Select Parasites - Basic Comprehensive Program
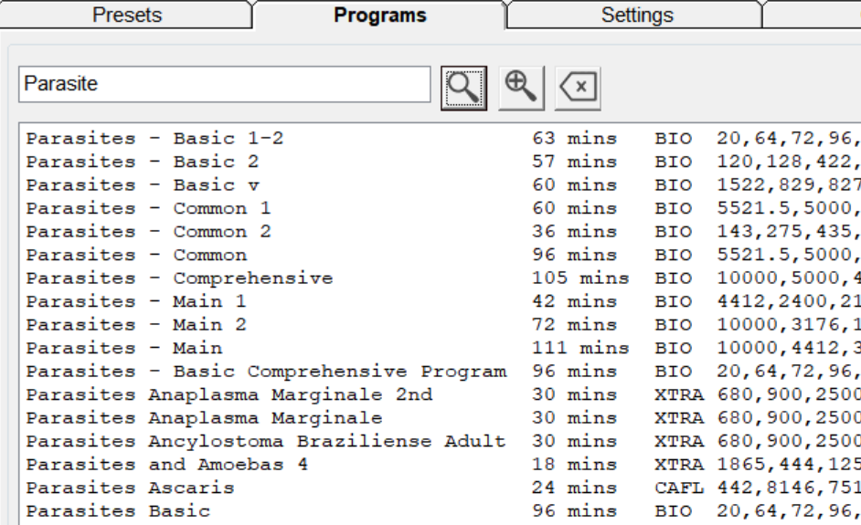The width and height of the screenshot is (861, 525). [265, 372]
